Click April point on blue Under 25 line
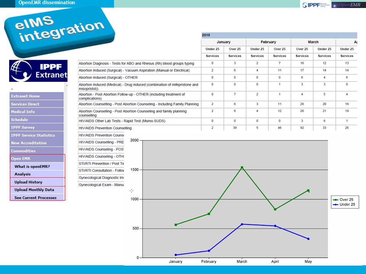366x274 pixels. click(x=275, y=226)
